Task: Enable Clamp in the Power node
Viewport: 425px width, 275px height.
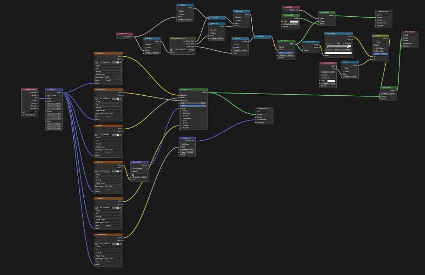Action: coord(344,71)
